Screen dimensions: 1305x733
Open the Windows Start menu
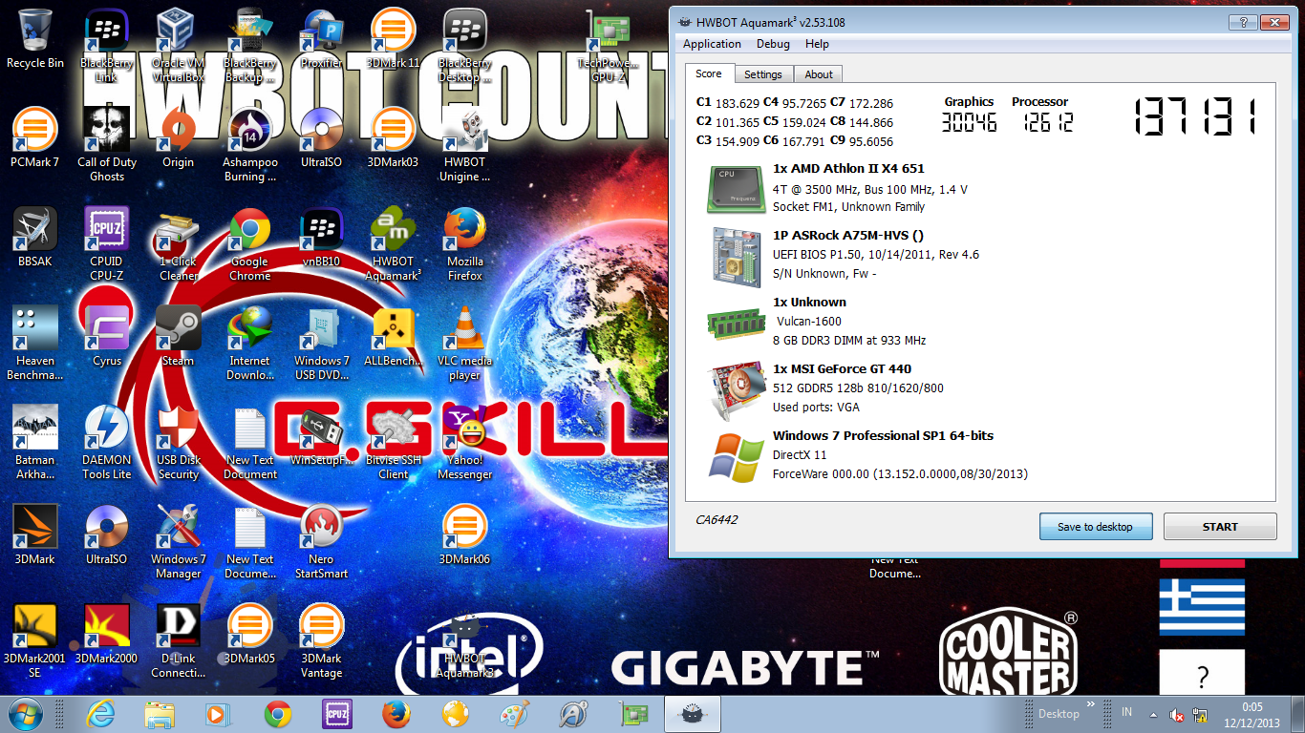(25, 714)
